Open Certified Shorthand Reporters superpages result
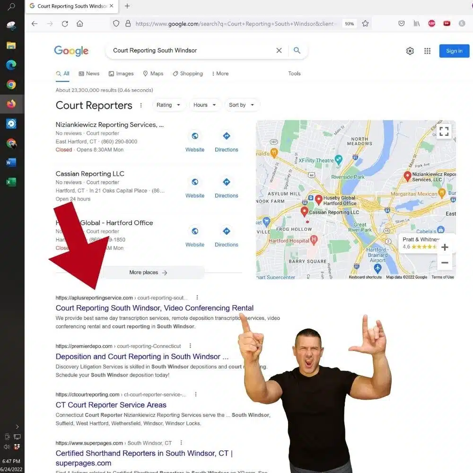The image size is (473, 473). (x=144, y=458)
